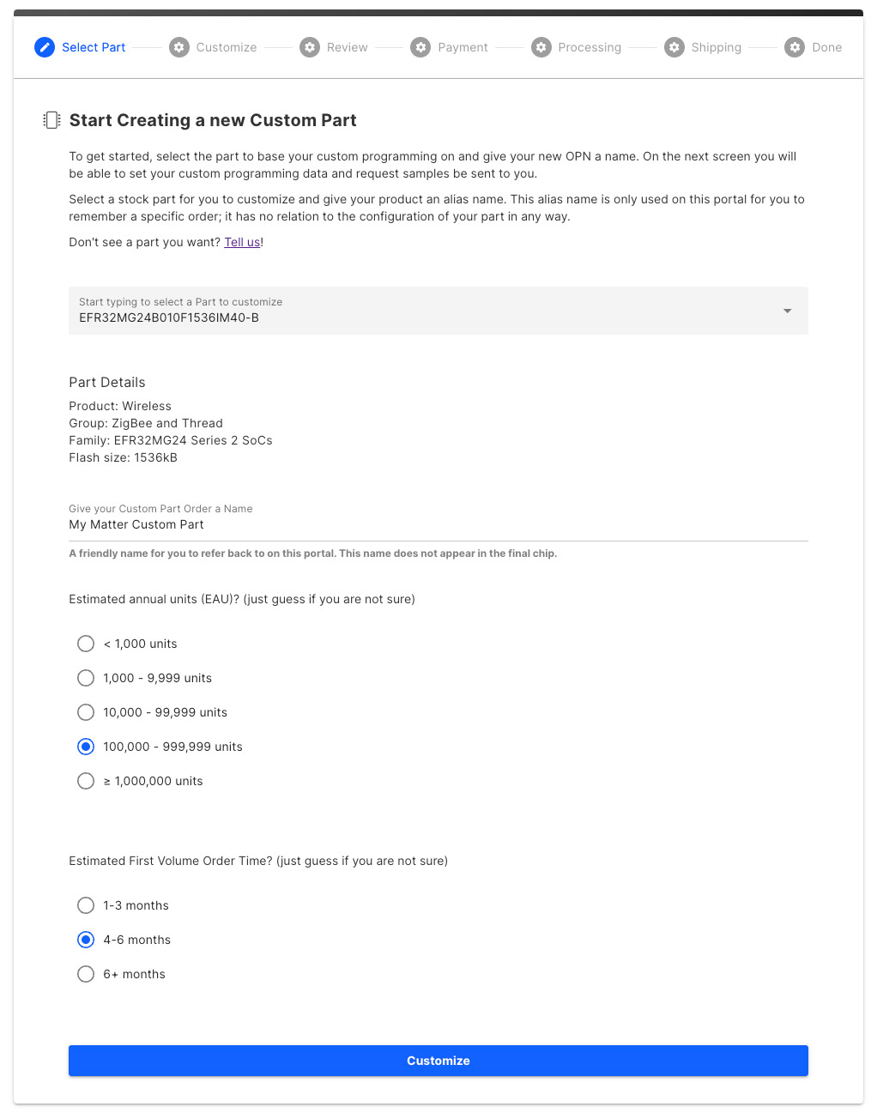Go to the Shipping step label
Image resolution: width=877 pixels, height=1113 pixels.
tap(717, 47)
